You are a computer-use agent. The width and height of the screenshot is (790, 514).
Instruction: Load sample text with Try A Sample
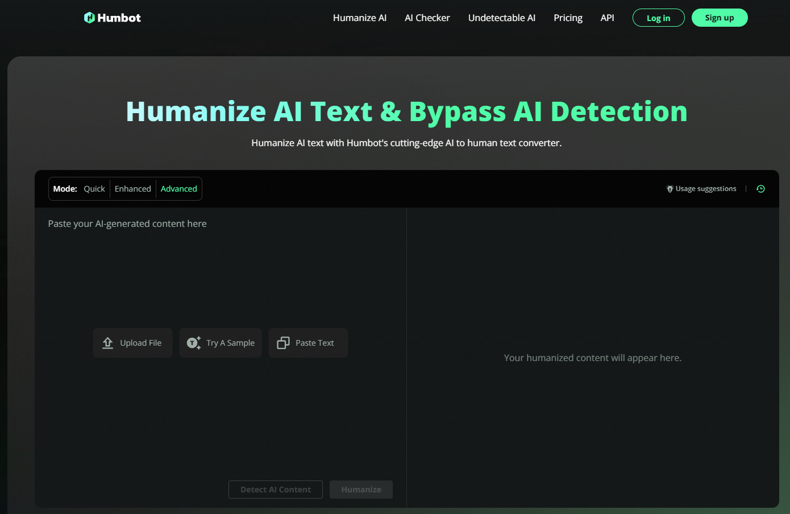pos(221,343)
